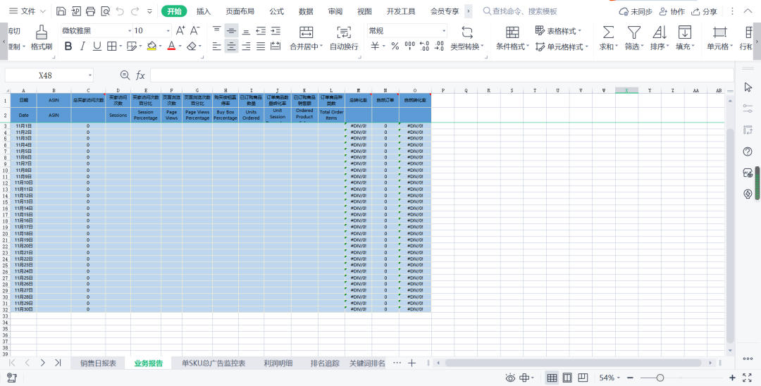Toggle Bold formatting
The image size is (761, 386).
pyautogui.click(x=68, y=46)
